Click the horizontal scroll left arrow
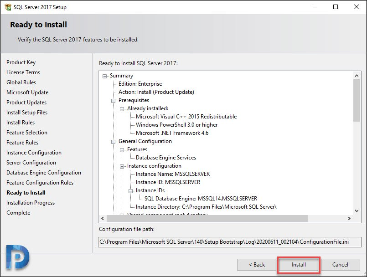Screen dimensions: 367x277 tap(103, 218)
